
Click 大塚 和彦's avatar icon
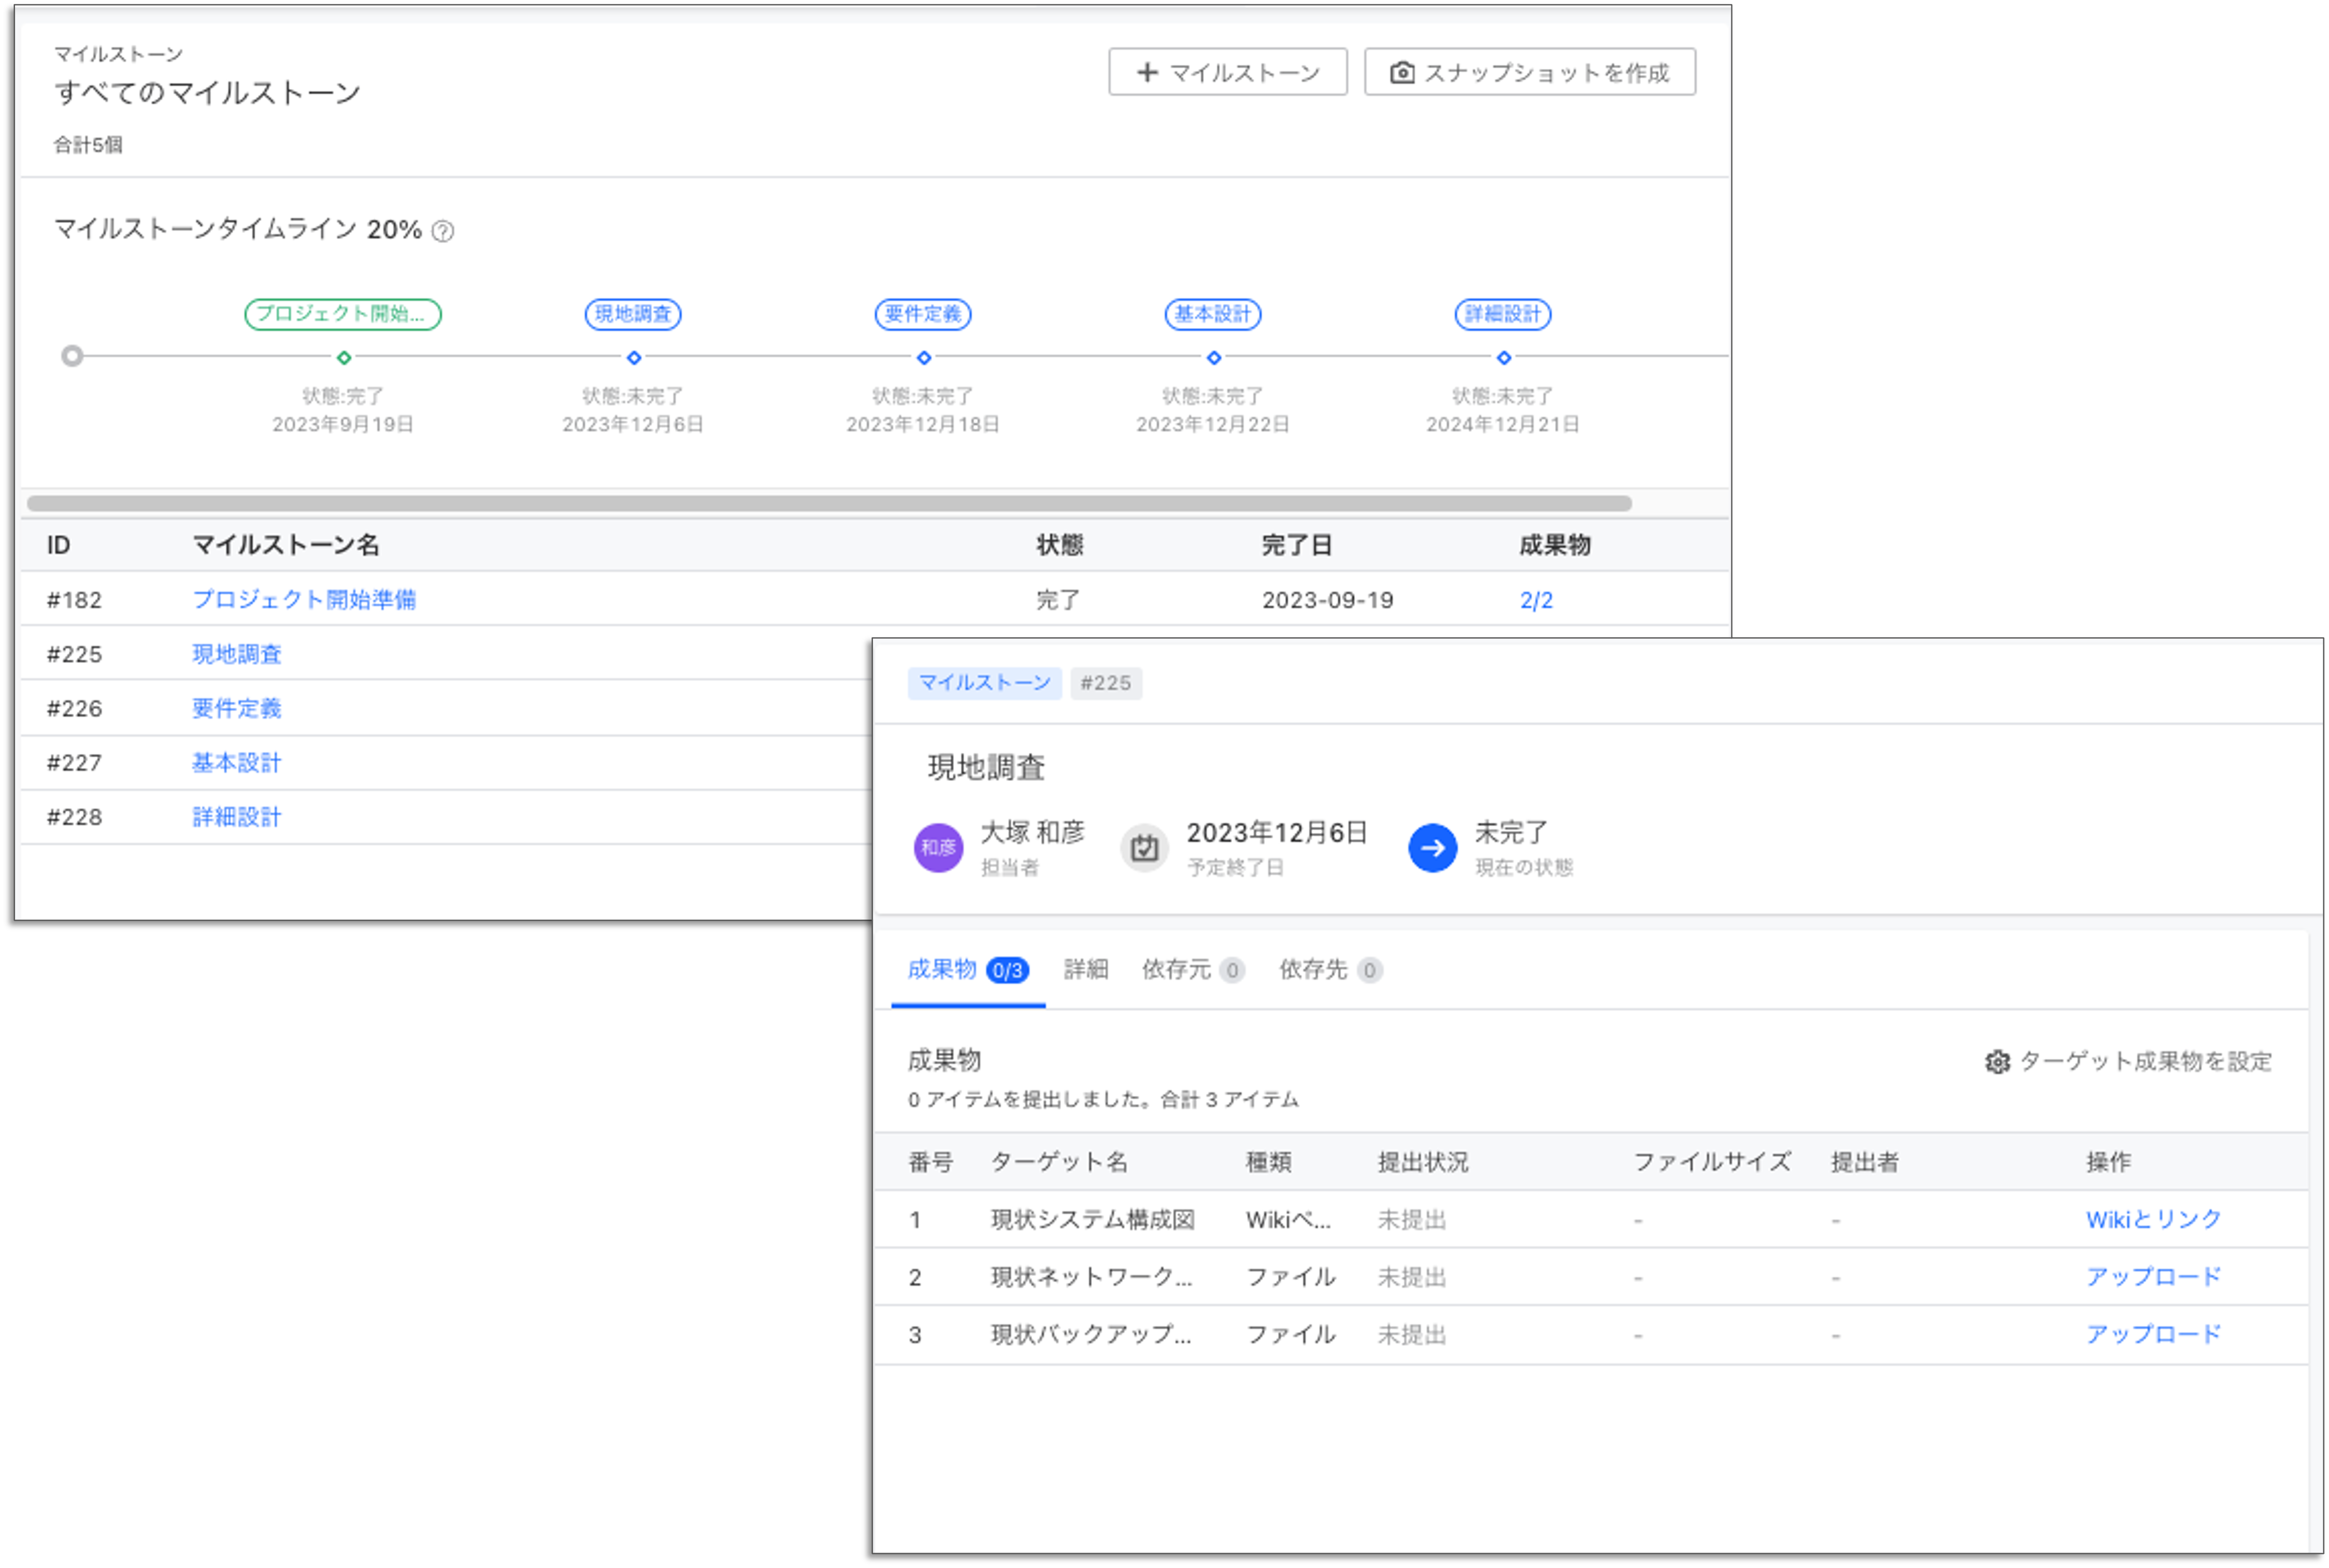click(x=937, y=846)
